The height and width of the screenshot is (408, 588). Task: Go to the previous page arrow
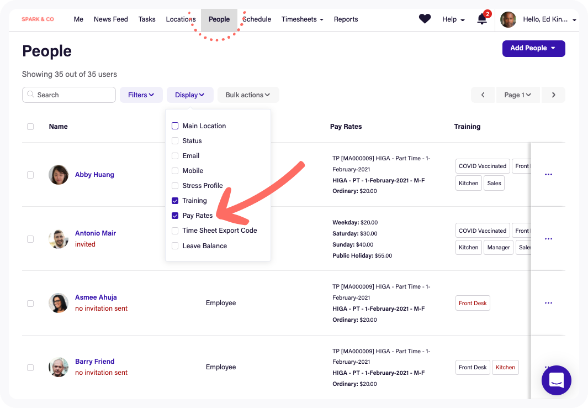(483, 95)
